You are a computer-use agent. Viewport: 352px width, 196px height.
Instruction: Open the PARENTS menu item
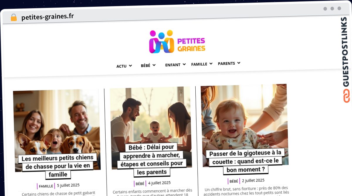coord(226,63)
